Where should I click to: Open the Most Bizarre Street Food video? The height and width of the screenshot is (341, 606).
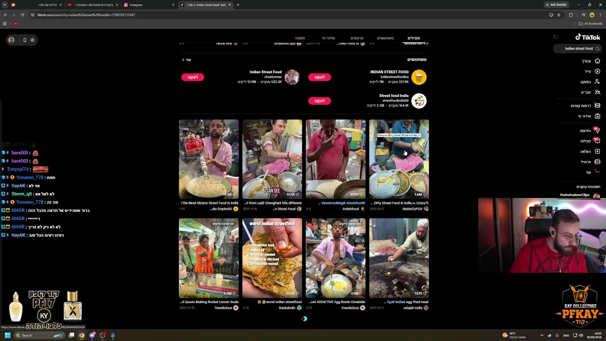(x=209, y=159)
